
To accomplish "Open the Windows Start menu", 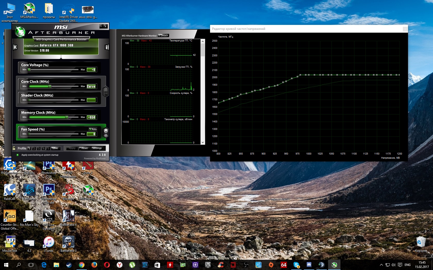I will tap(6, 265).
